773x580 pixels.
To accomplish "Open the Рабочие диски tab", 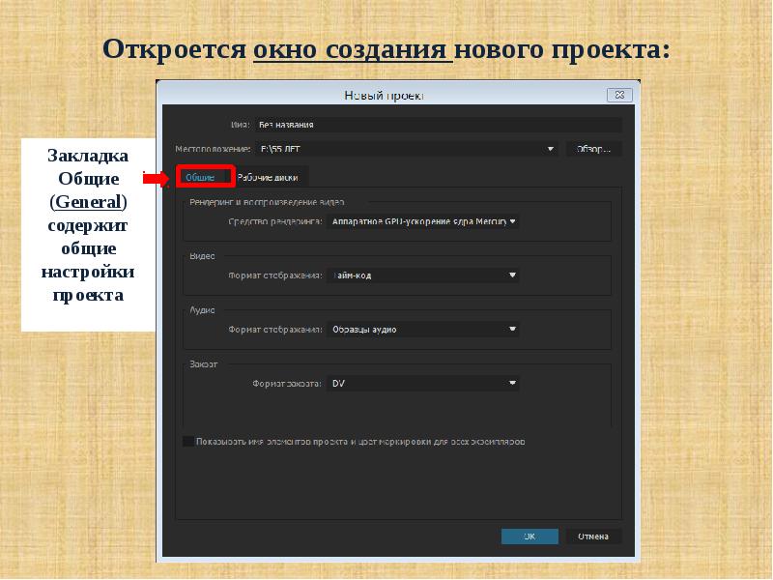I will point(269,177).
